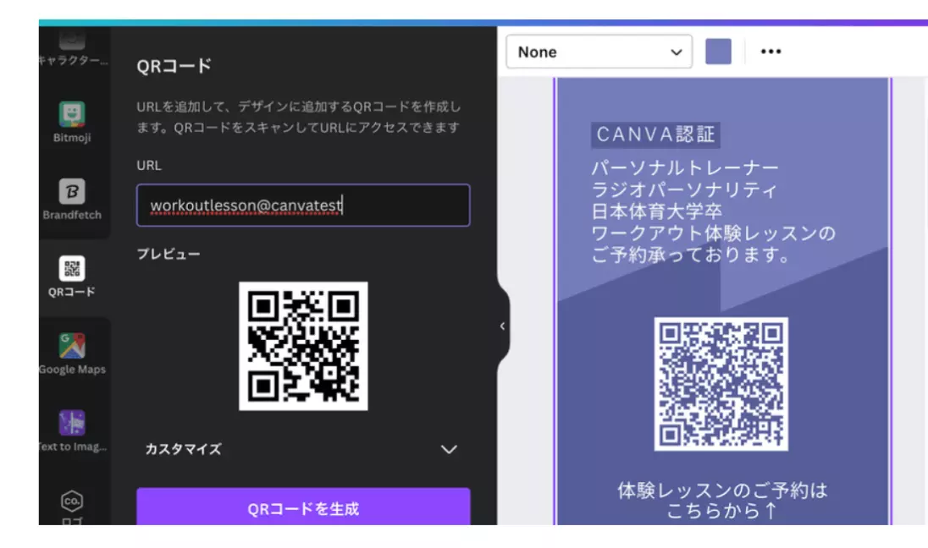This screenshot has height=548, width=928.
Task: Expand the カスタマイズ section
Action: [301, 449]
